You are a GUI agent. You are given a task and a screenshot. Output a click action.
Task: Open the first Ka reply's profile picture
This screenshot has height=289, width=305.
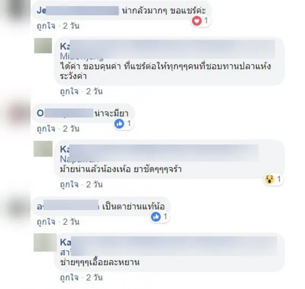pyautogui.click(x=43, y=45)
